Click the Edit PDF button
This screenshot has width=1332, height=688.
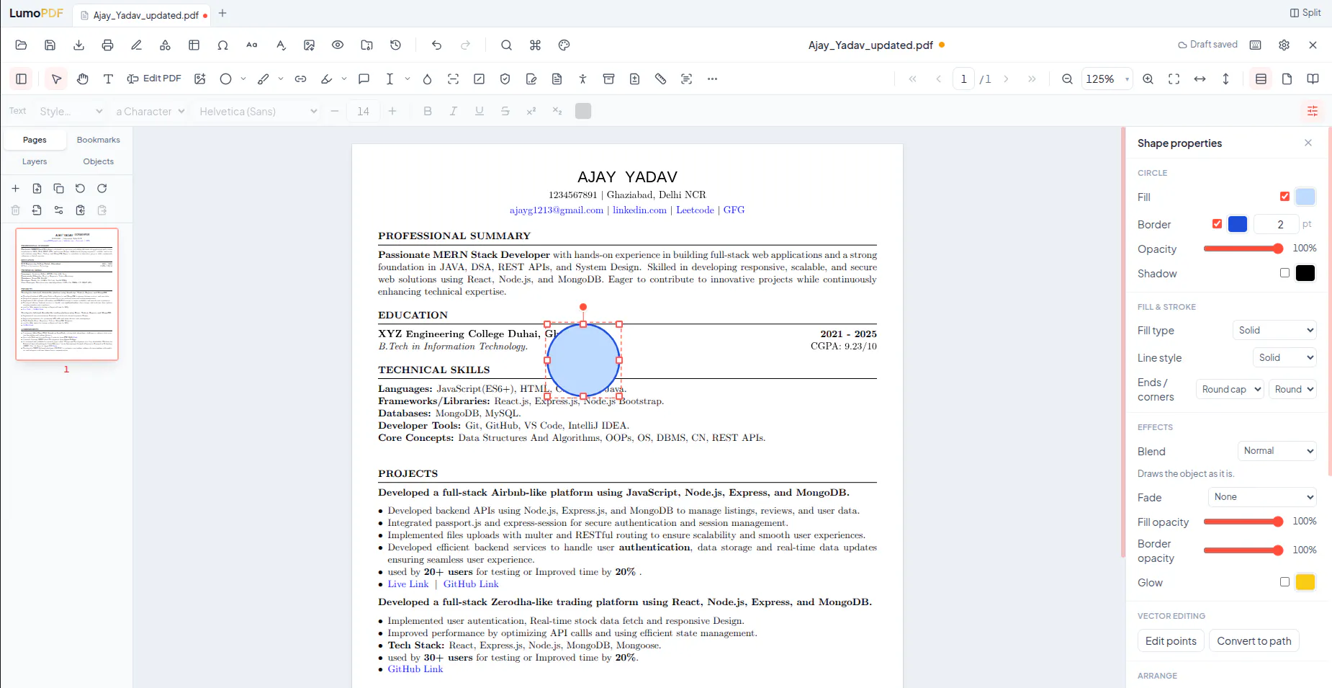click(x=154, y=79)
